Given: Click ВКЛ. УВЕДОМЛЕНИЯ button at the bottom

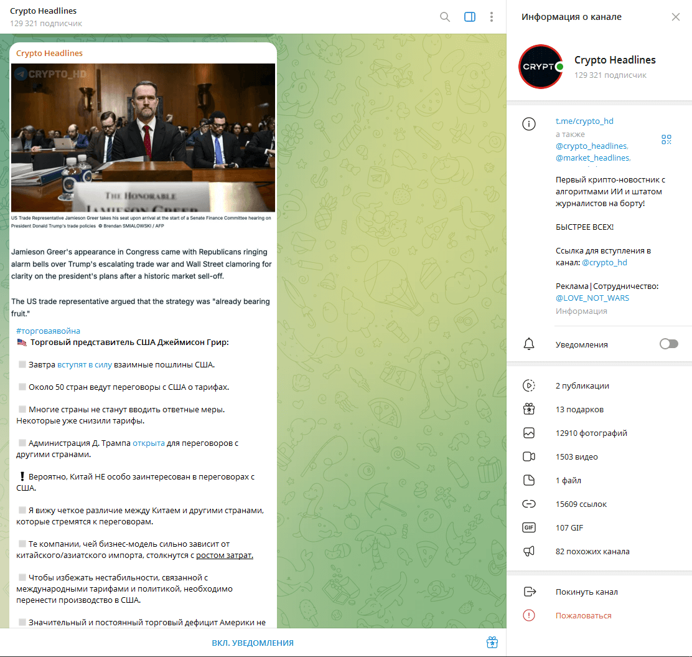Looking at the screenshot, I should [253, 643].
